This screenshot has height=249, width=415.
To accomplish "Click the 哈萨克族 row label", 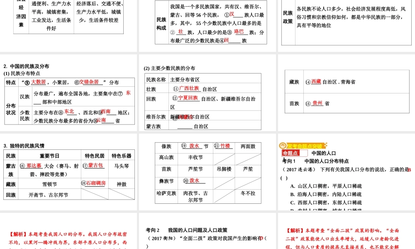I will point(166,193).
